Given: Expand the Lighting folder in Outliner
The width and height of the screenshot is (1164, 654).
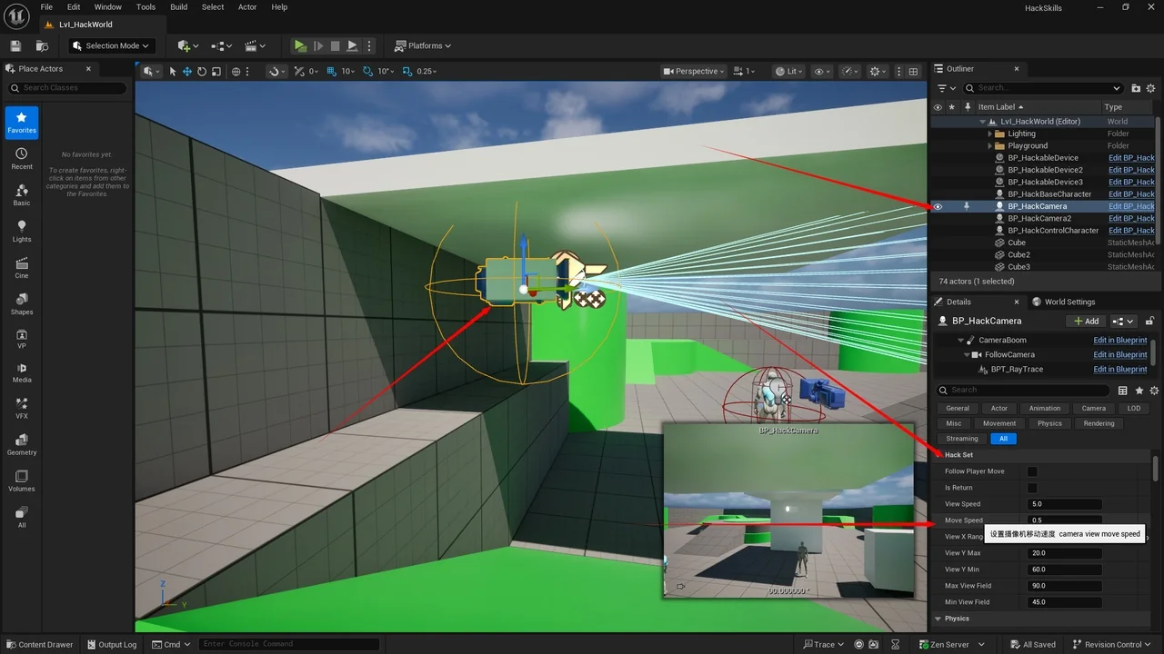Looking at the screenshot, I should (990, 134).
